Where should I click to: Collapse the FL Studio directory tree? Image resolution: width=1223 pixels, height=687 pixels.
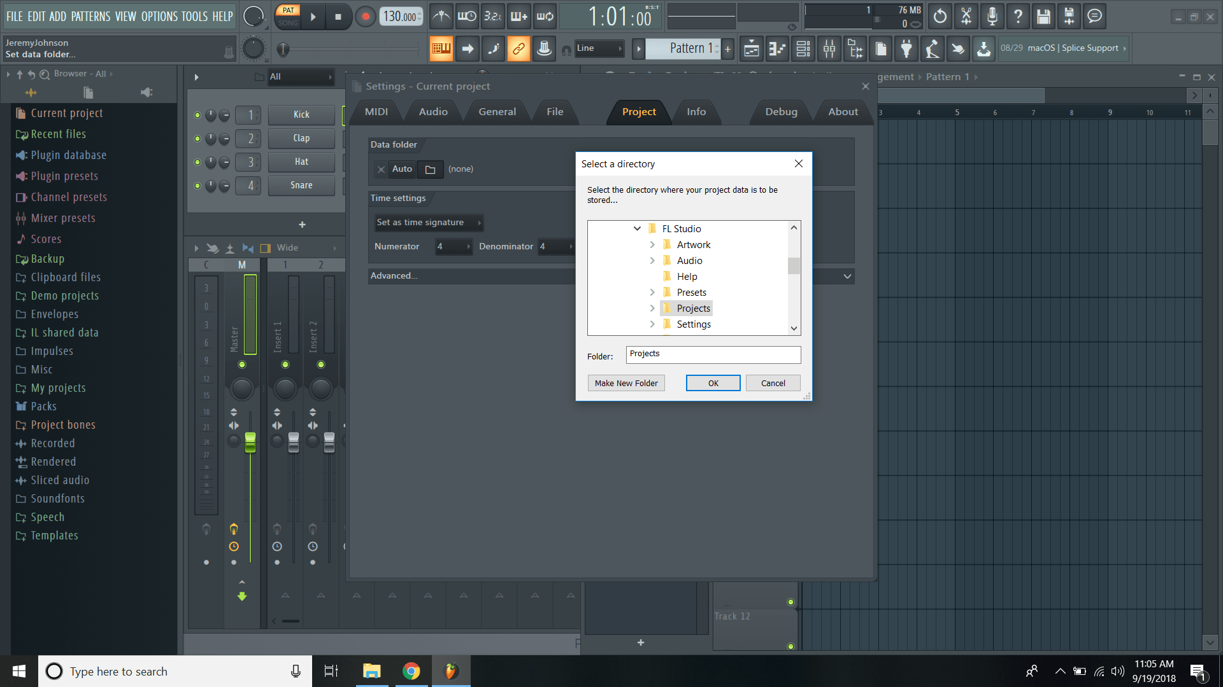[637, 228]
